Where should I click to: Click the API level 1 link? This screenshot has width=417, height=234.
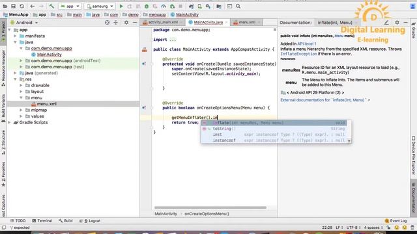pyautogui.click(x=307, y=44)
